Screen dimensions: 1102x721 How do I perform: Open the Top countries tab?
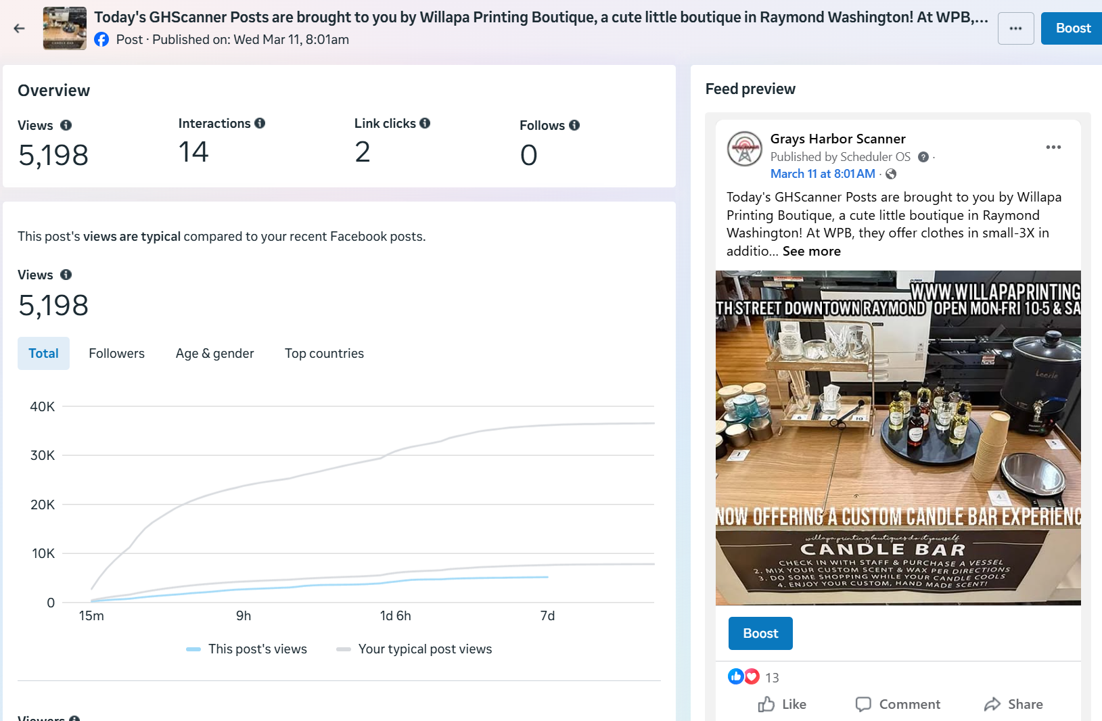pyautogui.click(x=324, y=353)
